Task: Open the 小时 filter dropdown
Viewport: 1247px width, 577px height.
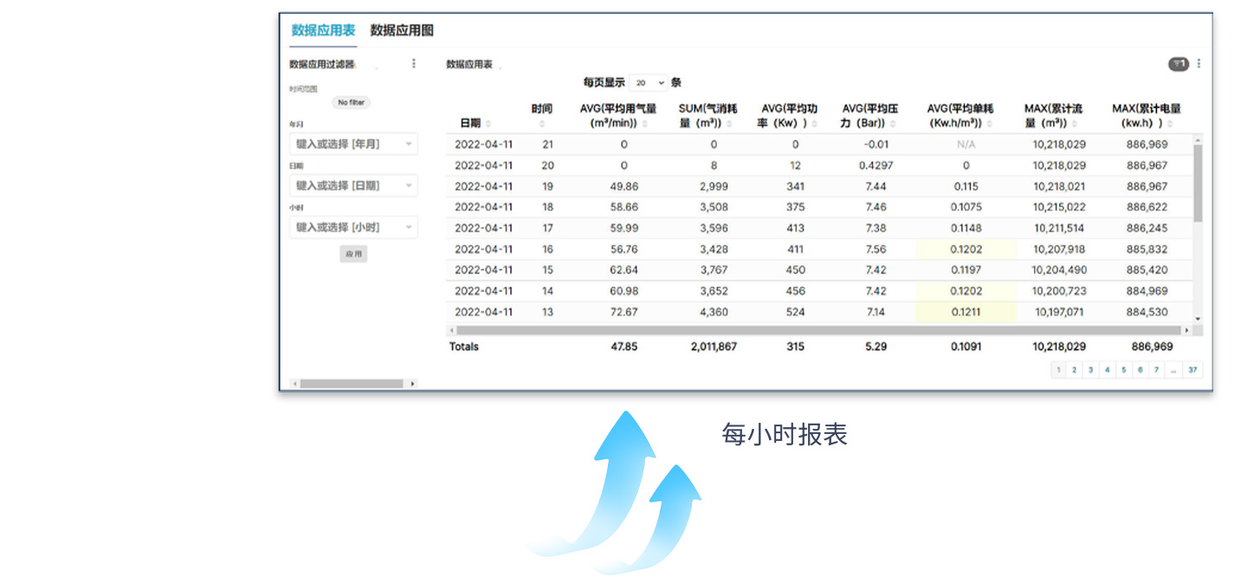Action: coord(353,227)
